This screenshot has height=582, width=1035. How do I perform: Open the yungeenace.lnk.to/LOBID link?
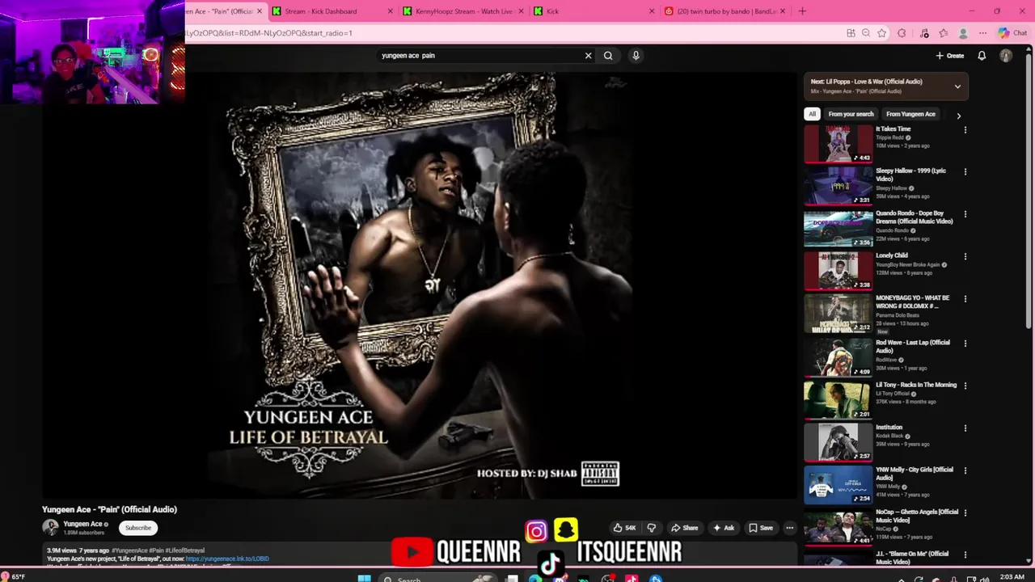[x=227, y=559]
